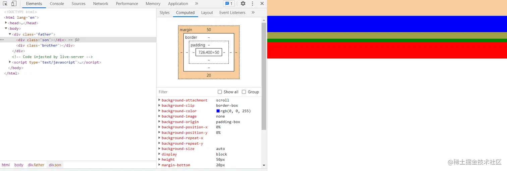The width and height of the screenshot is (507, 171).
Task: Expand the head element node
Action: [6, 23]
